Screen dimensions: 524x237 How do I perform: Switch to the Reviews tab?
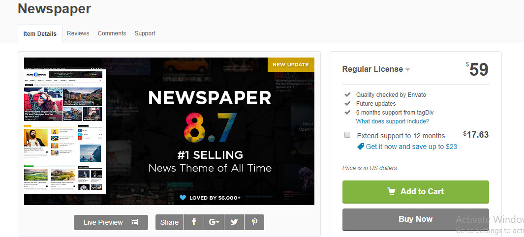pyautogui.click(x=78, y=33)
